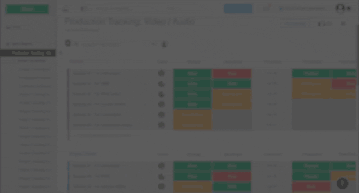Open the dropdown button under the top bar
359x193 pixels.
click(x=297, y=24)
